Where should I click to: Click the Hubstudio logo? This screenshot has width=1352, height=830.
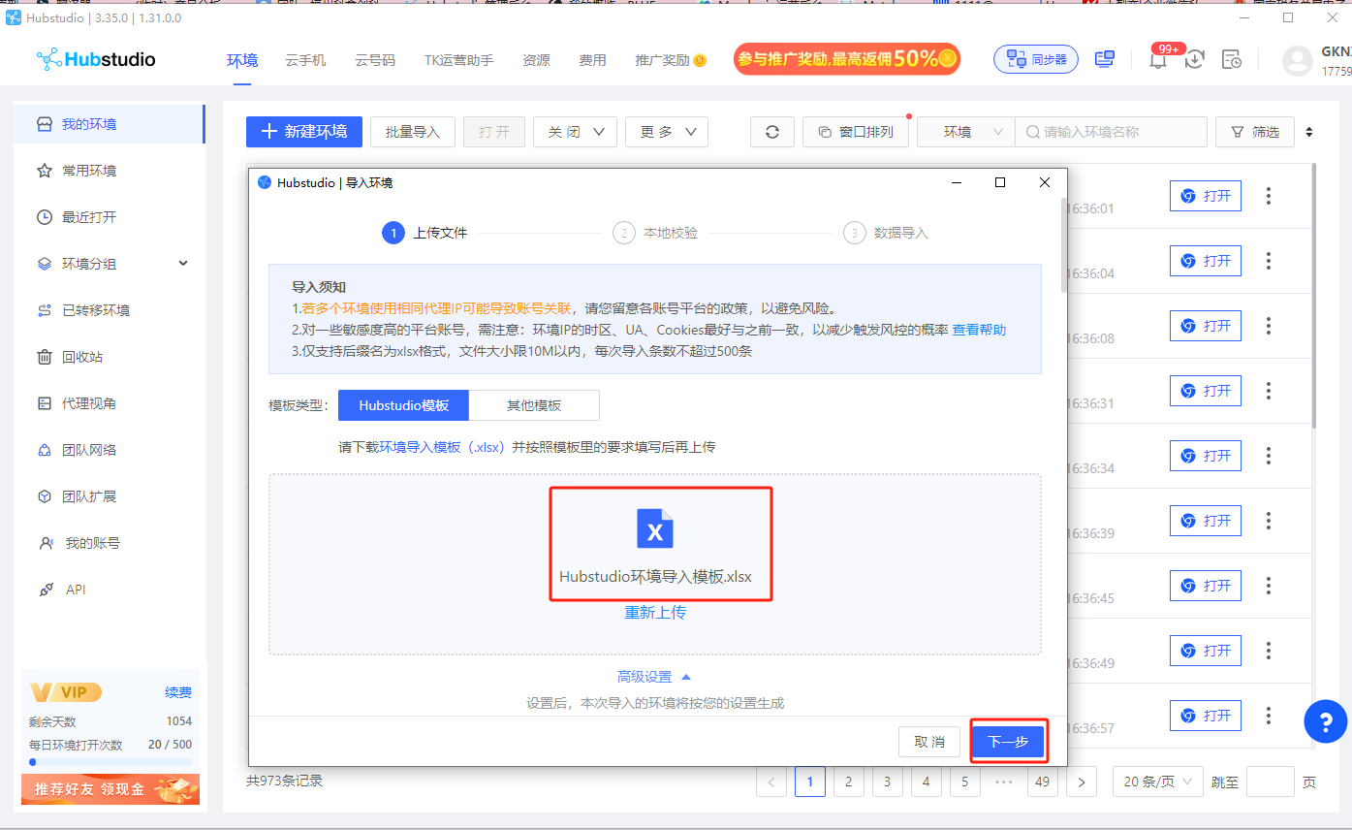(95, 60)
